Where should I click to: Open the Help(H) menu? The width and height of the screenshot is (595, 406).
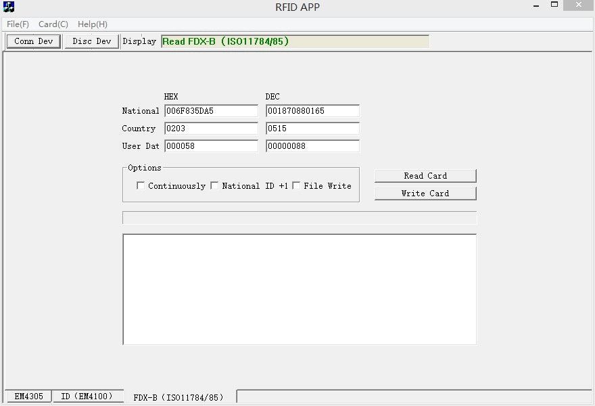[93, 24]
